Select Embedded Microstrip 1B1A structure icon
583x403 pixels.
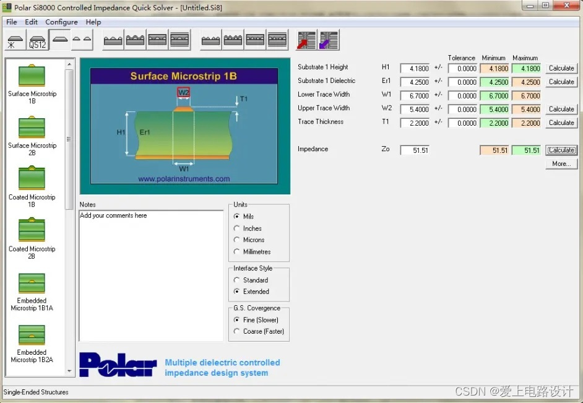(x=32, y=283)
